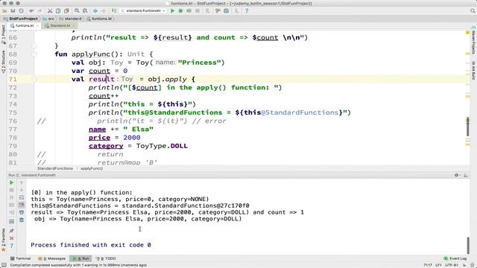Click the yellow inspection indicator at top of editor gutter
The height and width of the screenshot is (268, 477).
[468, 33]
